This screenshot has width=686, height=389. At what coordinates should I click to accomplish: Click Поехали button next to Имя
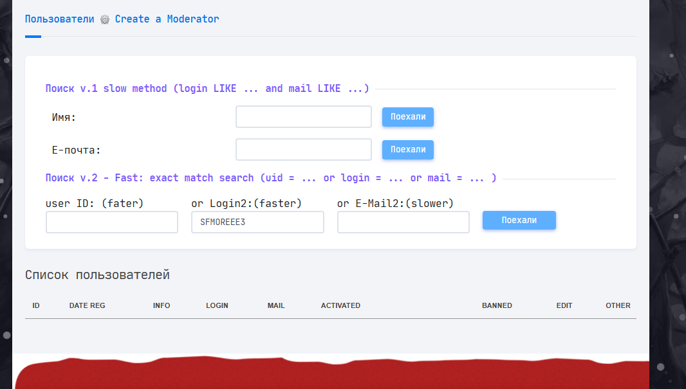pyautogui.click(x=408, y=117)
